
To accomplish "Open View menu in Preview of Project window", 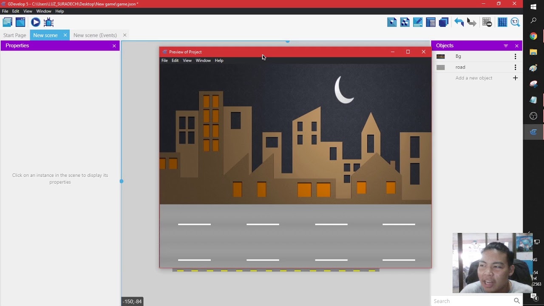I will pyautogui.click(x=187, y=60).
